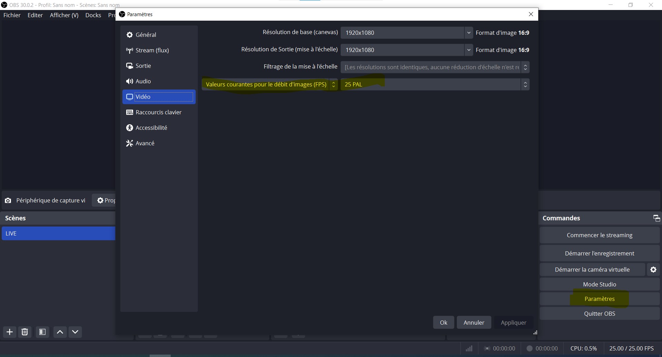The height and width of the screenshot is (357, 662).
Task: Select the Vidéo settings section
Action: [x=159, y=97]
